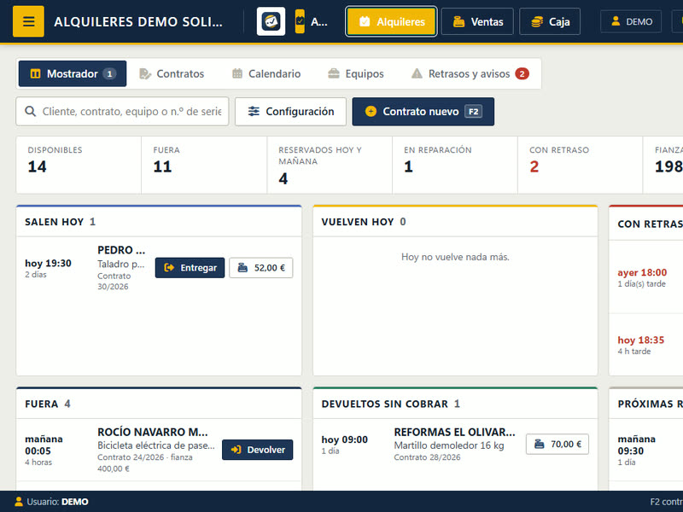Open the Caja module

pos(550,21)
